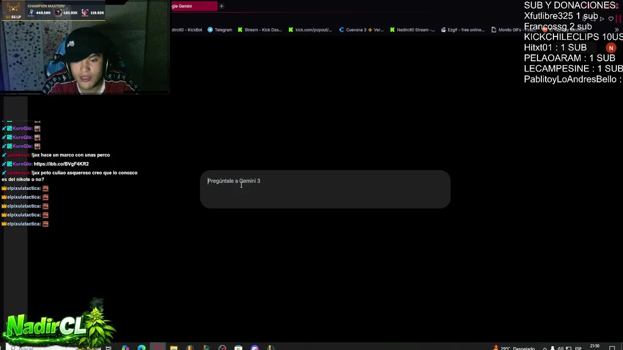This screenshot has width=623, height=350.
Task: Open the taskbar clock showing 21:50
Action: pos(595,347)
